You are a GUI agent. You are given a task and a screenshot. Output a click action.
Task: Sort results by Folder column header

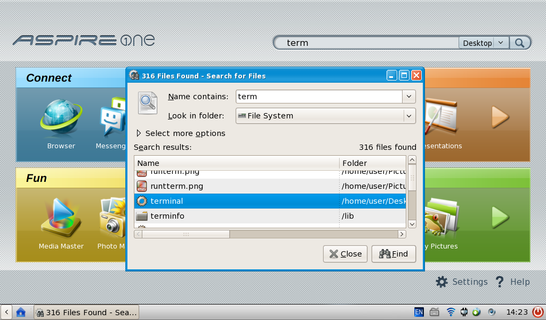[373, 163]
